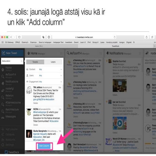Open #eTconf14 column filter options icon
156x156 pixels.
101,53
